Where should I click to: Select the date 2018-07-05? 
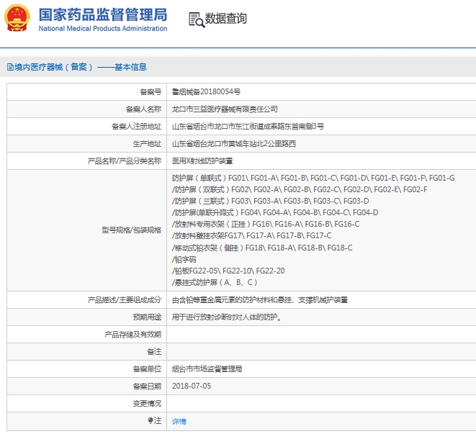[192, 386]
